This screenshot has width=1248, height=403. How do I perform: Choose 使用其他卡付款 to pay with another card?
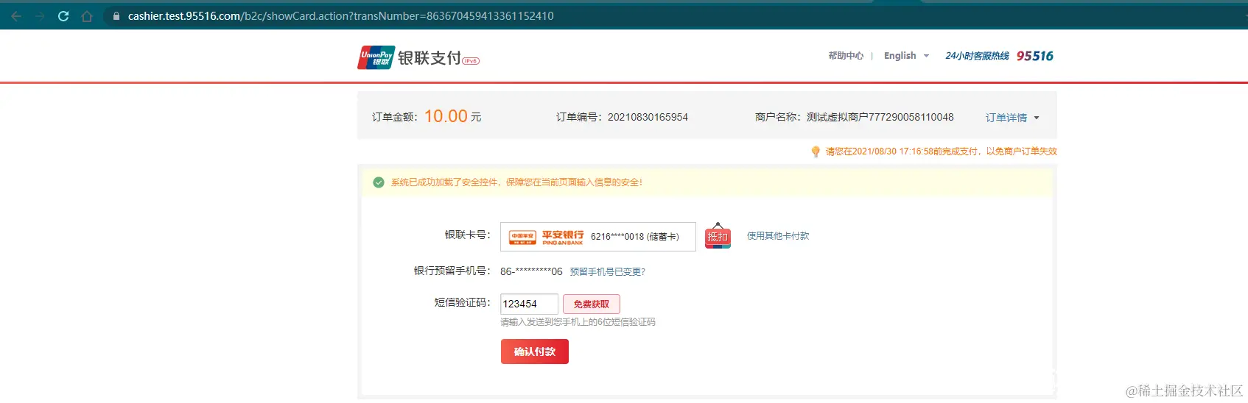(x=778, y=236)
